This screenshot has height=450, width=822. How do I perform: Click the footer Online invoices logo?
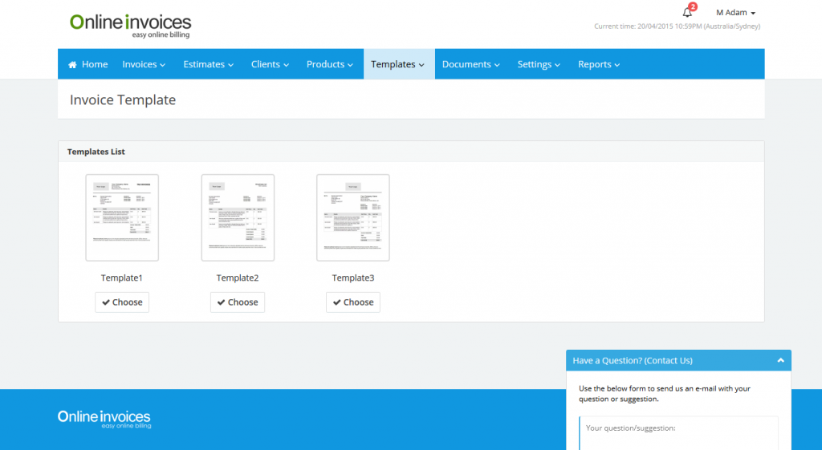(x=104, y=419)
